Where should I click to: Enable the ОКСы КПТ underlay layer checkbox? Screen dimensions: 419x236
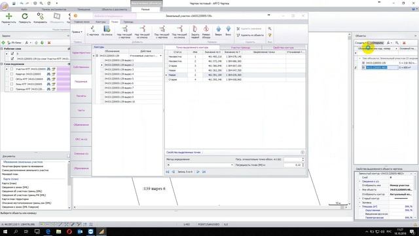click(12, 79)
